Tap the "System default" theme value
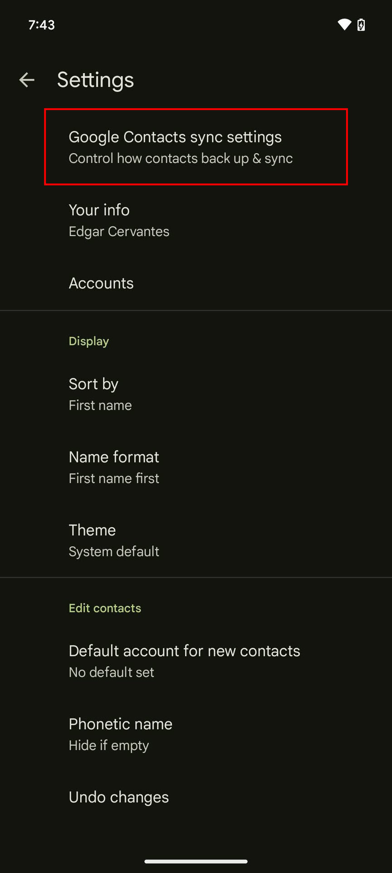Viewport: 392px width, 873px height. pos(114,552)
